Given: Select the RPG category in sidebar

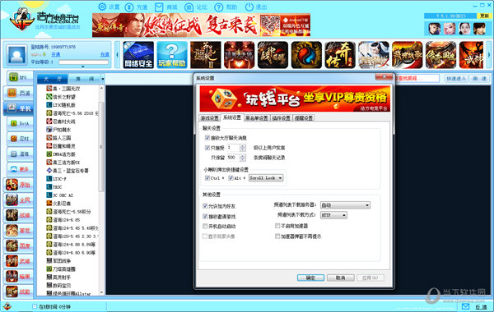Looking at the screenshot, I should click(x=20, y=77).
